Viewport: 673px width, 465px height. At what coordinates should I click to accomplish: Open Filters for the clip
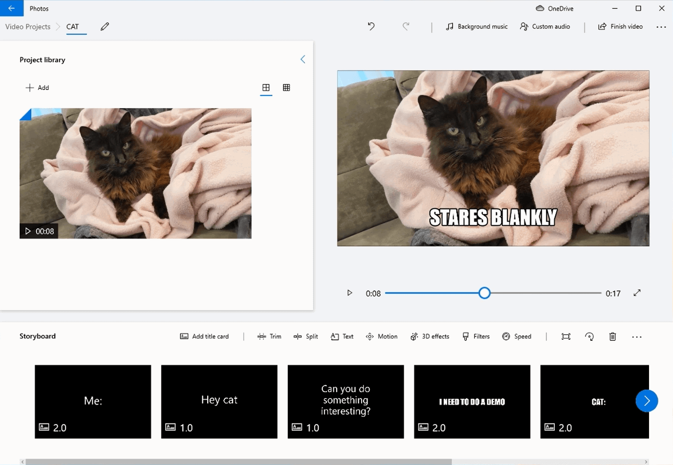click(x=476, y=336)
